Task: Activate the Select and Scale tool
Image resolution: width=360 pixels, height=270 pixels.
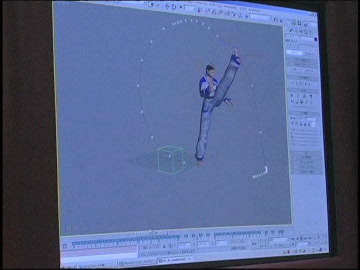Action: [x=180, y=7]
